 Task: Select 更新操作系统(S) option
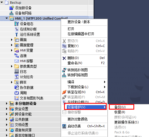(126, 122)
